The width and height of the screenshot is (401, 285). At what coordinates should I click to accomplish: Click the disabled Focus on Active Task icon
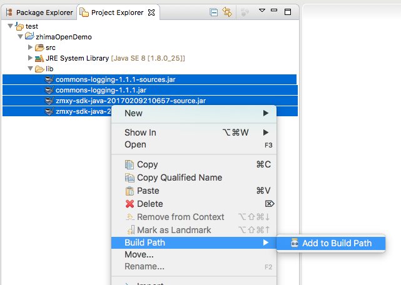245,12
